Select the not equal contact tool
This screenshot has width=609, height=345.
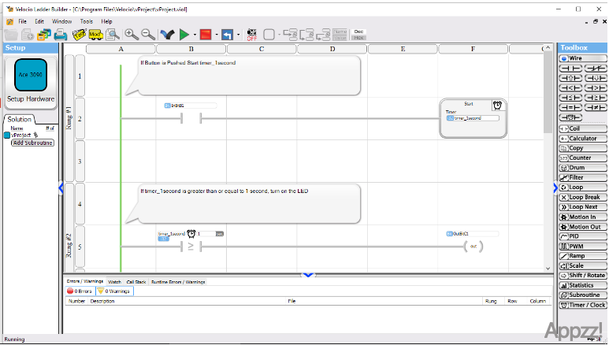(x=596, y=107)
